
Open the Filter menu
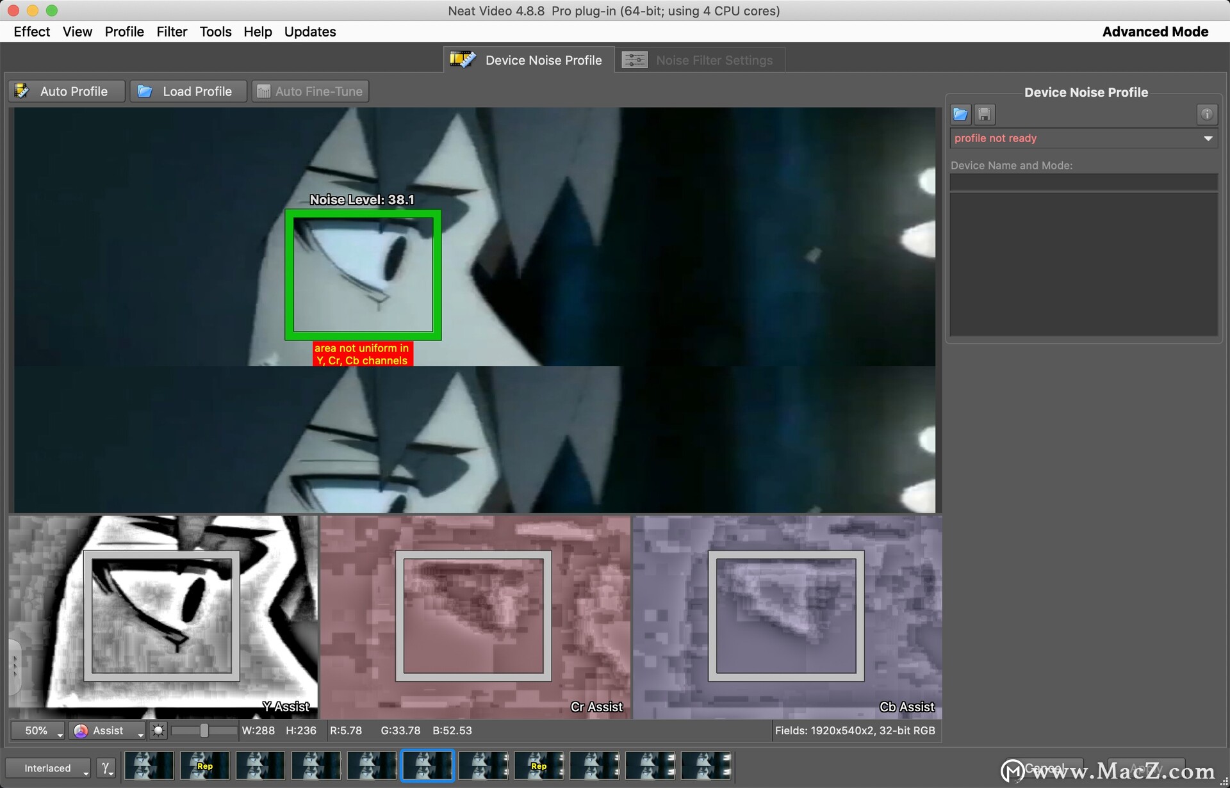pos(172,31)
